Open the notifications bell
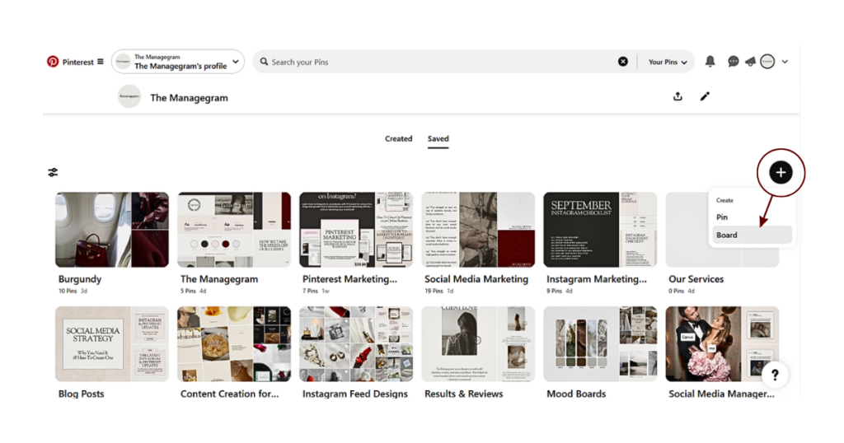844x443 pixels. click(710, 62)
